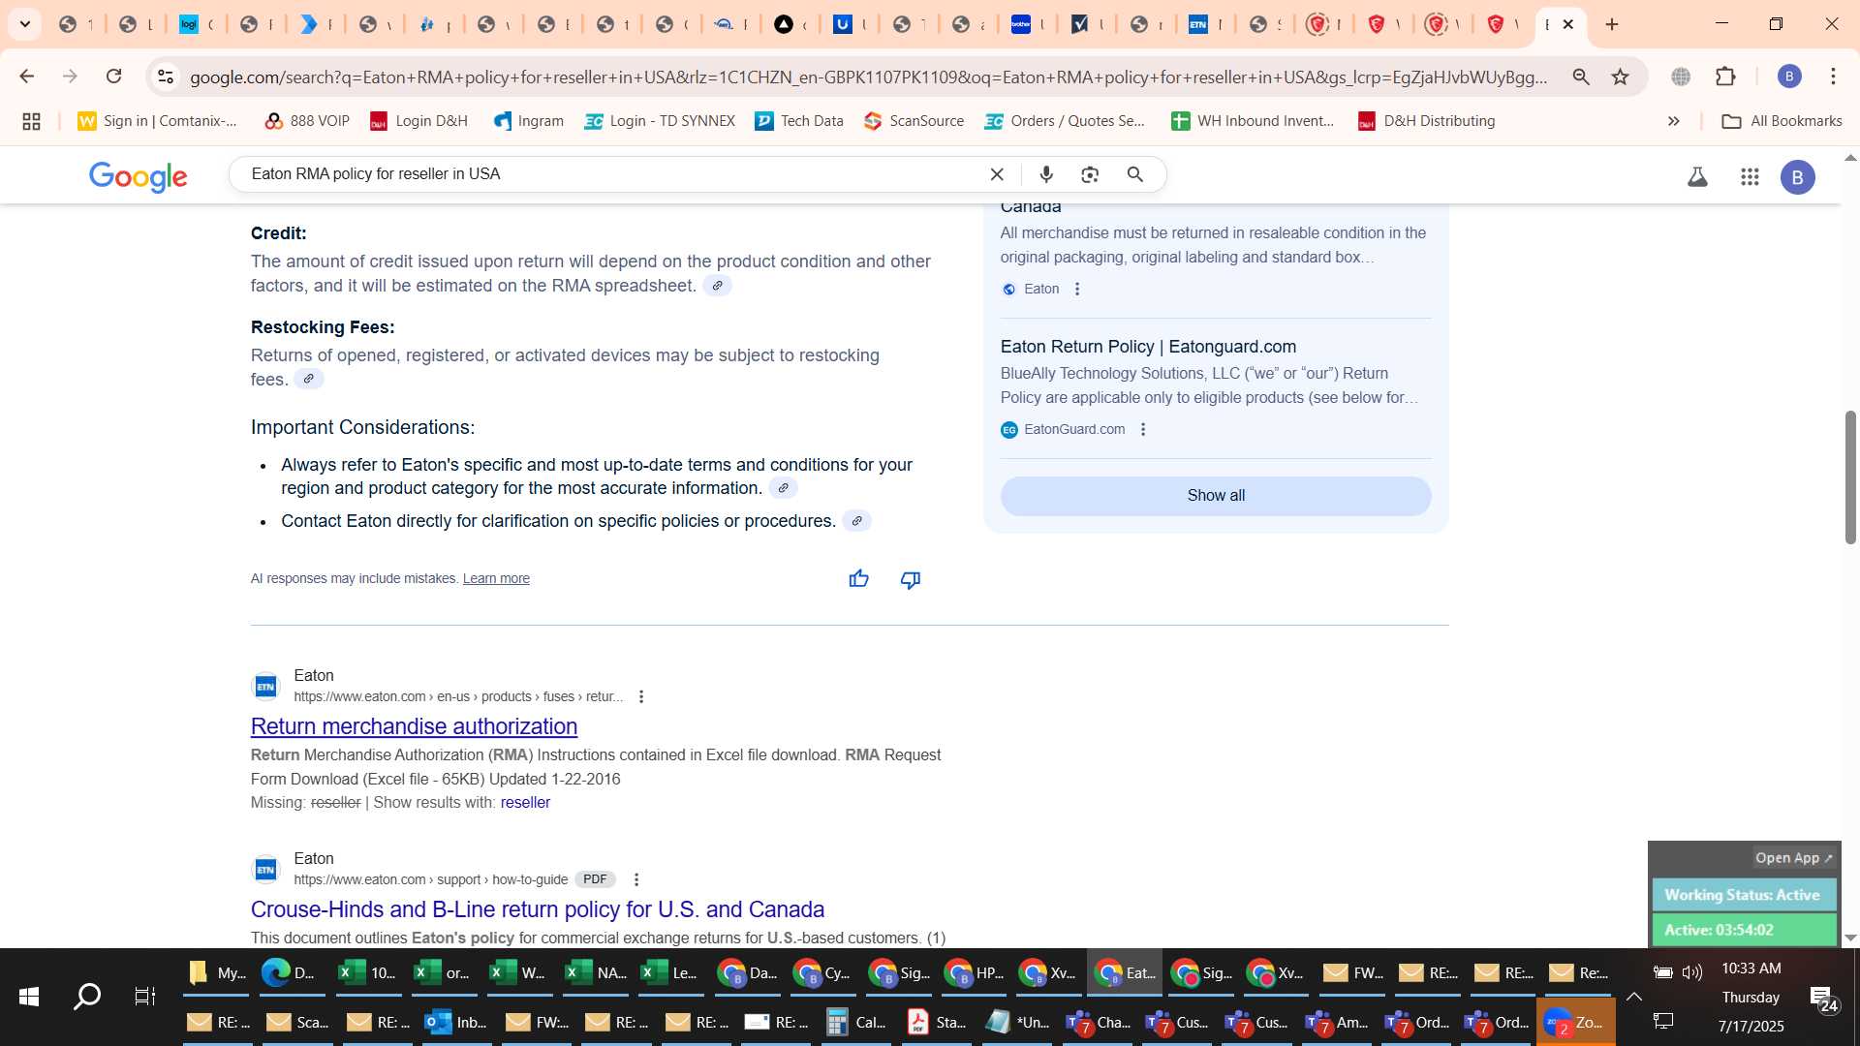The image size is (1860, 1046).
Task: Click the volume speaker tray icon
Action: 1692,972
